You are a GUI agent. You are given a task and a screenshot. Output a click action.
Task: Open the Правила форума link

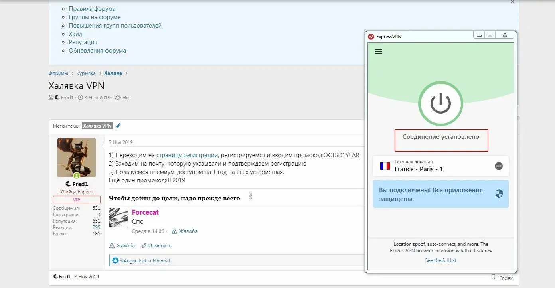click(92, 9)
